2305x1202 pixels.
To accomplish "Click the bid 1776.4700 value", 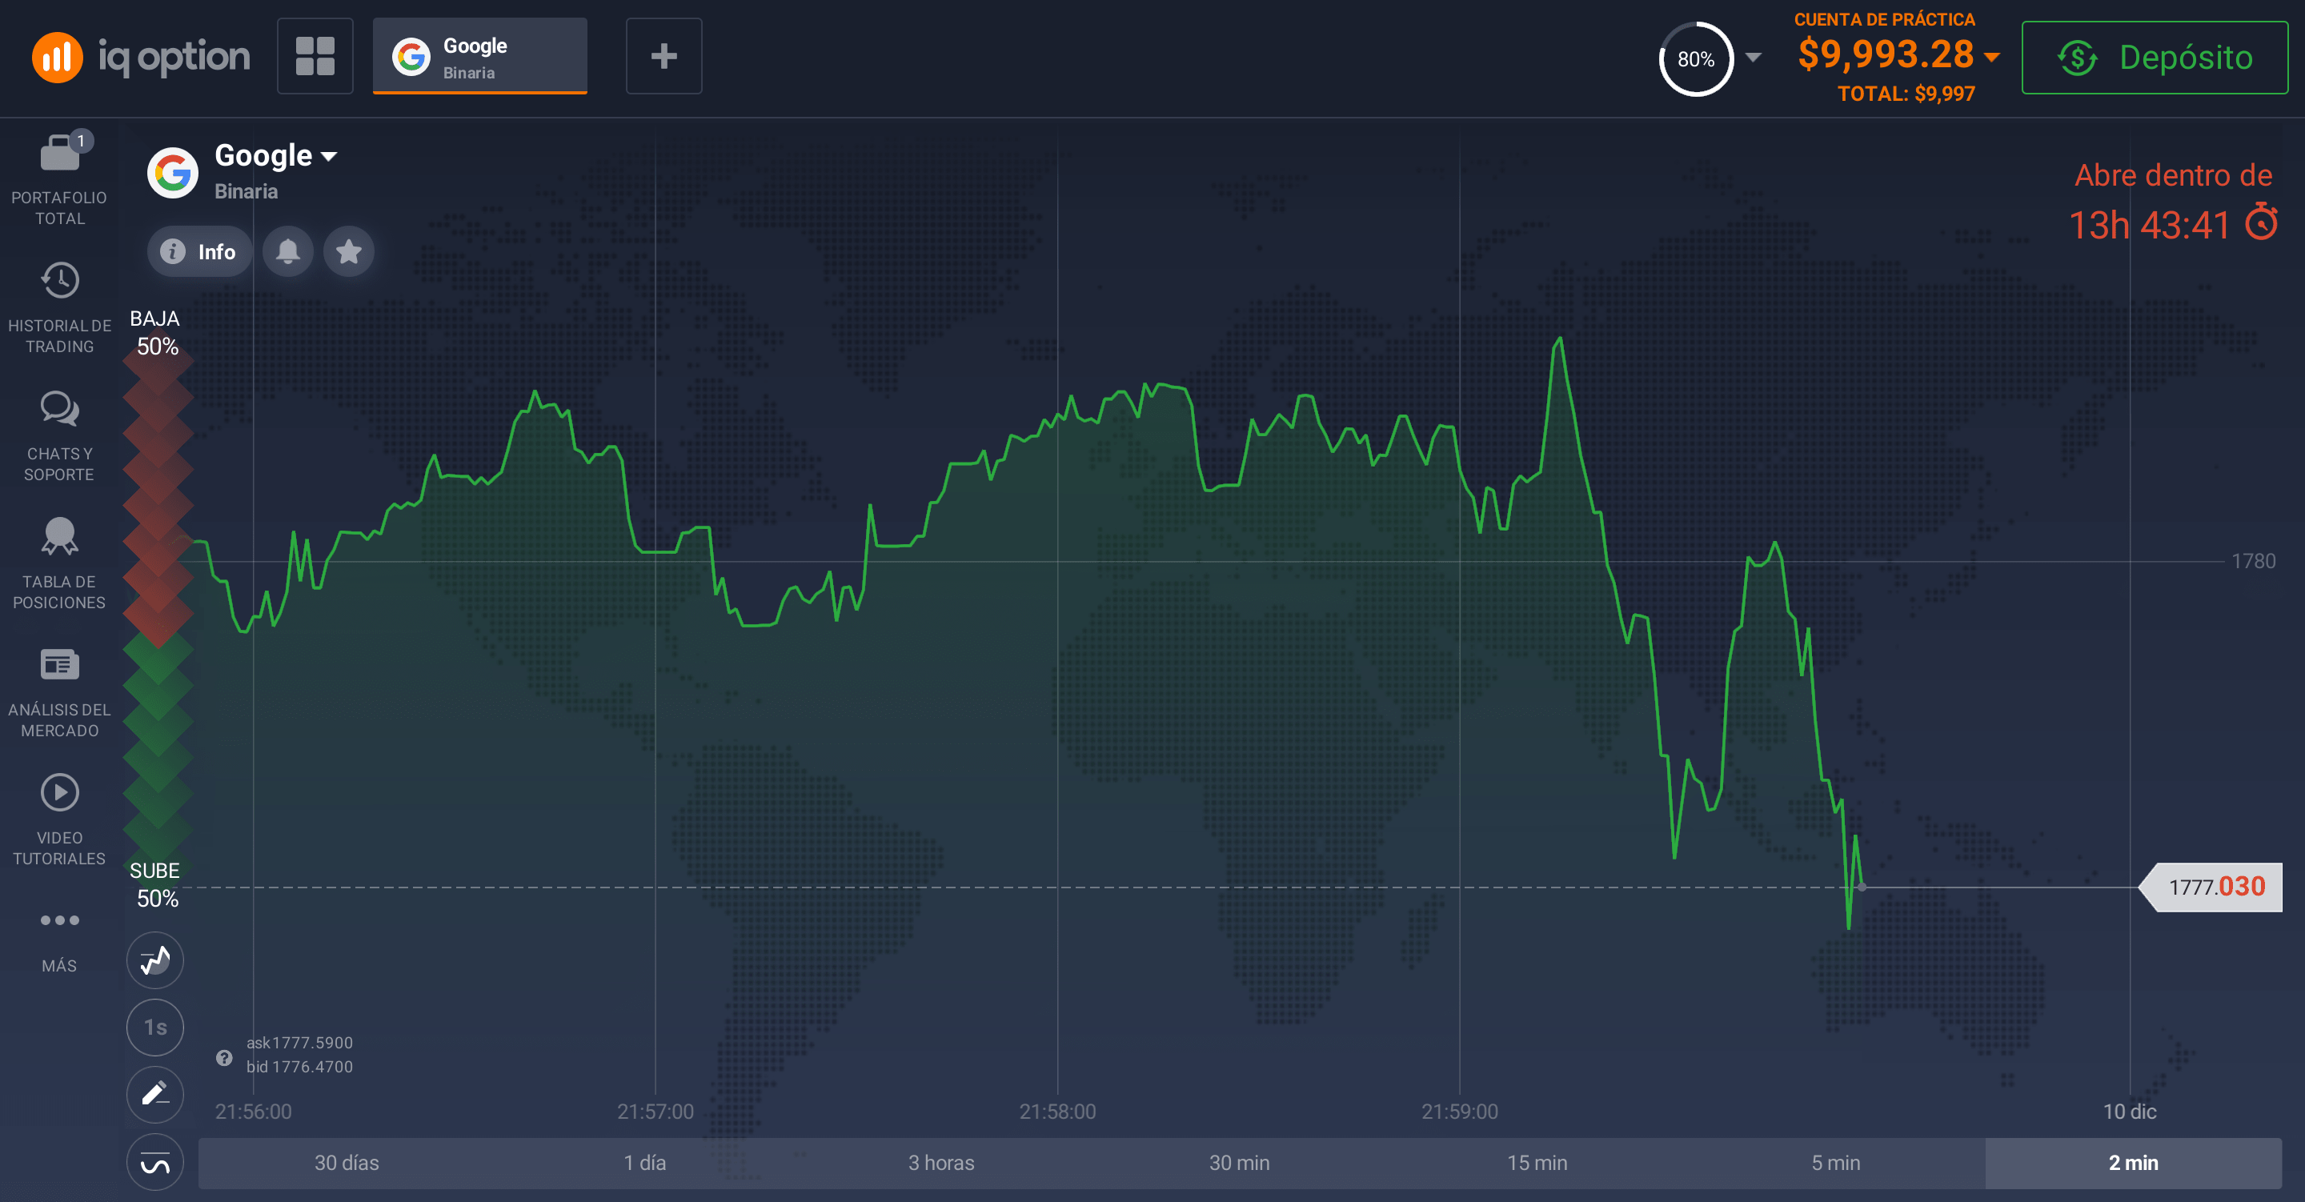I will click(x=300, y=1067).
